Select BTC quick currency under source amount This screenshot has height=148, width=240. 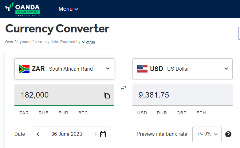(83, 113)
